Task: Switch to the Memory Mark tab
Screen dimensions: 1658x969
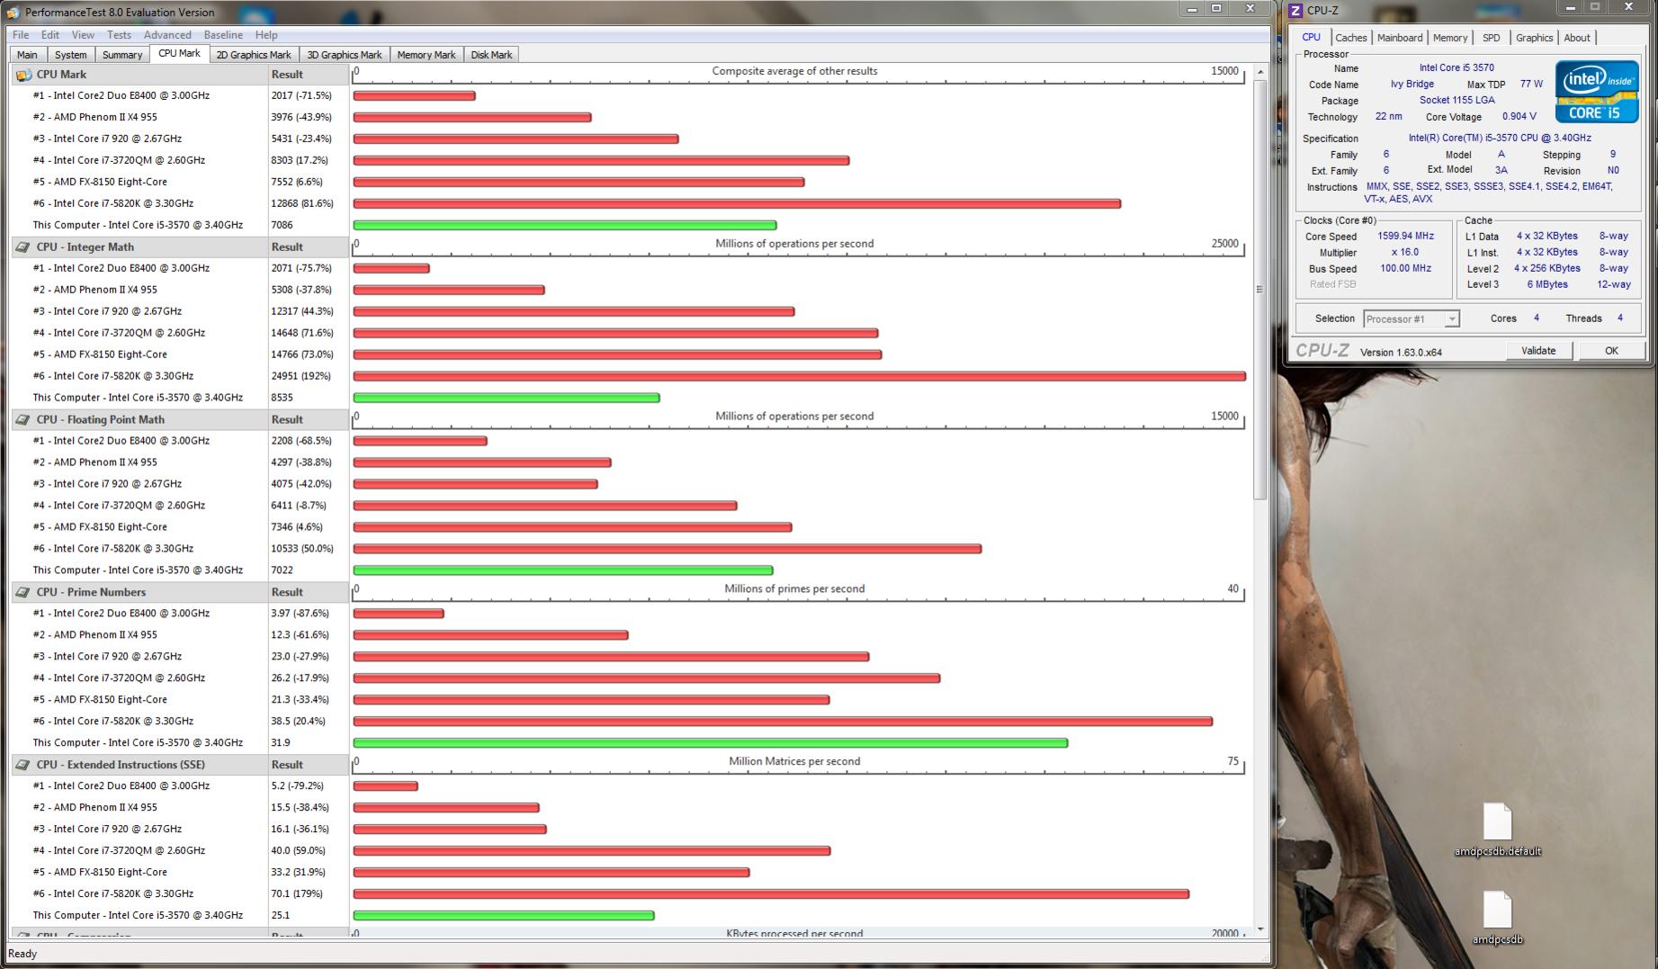Action: (x=426, y=55)
